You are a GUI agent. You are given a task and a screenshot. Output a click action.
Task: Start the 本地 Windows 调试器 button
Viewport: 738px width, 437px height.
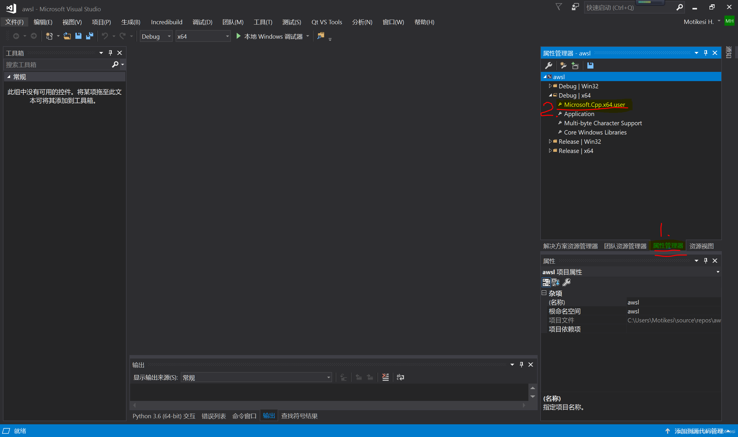(270, 37)
